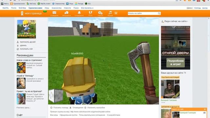Click the пригласить друзей person icon
Image resolution: width=210 pixels, height=118 pixels.
[x=18, y=42]
